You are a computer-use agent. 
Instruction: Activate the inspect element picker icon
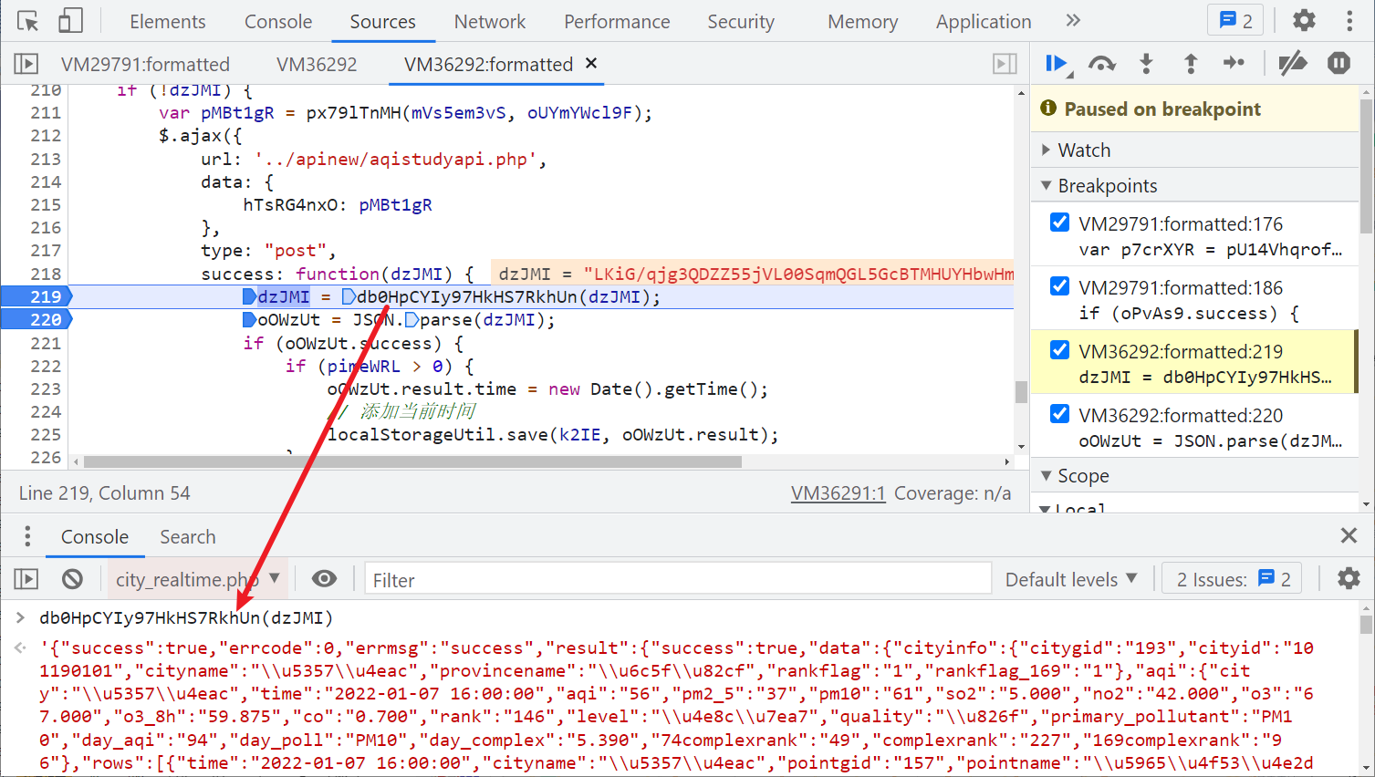28,21
